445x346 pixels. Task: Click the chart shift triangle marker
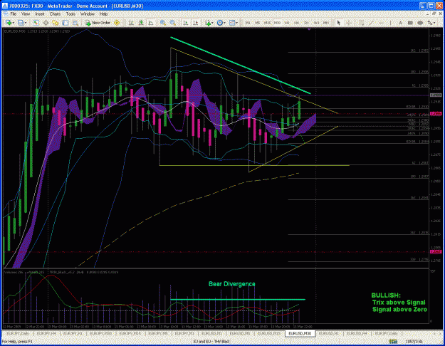[x=309, y=29]
